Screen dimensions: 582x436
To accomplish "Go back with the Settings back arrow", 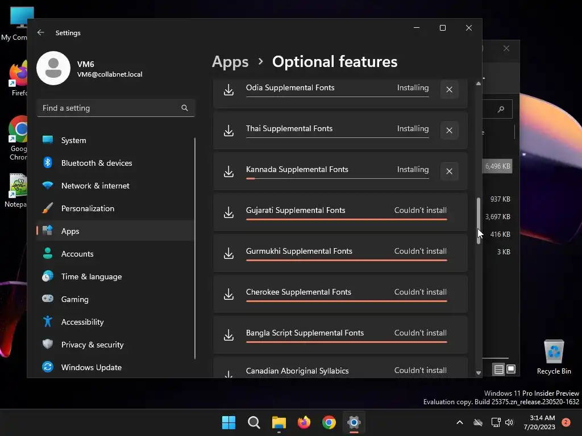I will point(41,32).
